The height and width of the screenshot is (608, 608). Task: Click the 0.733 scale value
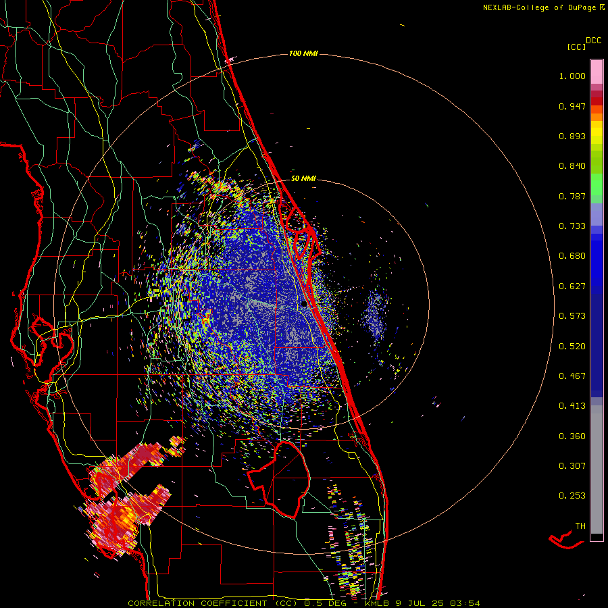pos(572,226)
